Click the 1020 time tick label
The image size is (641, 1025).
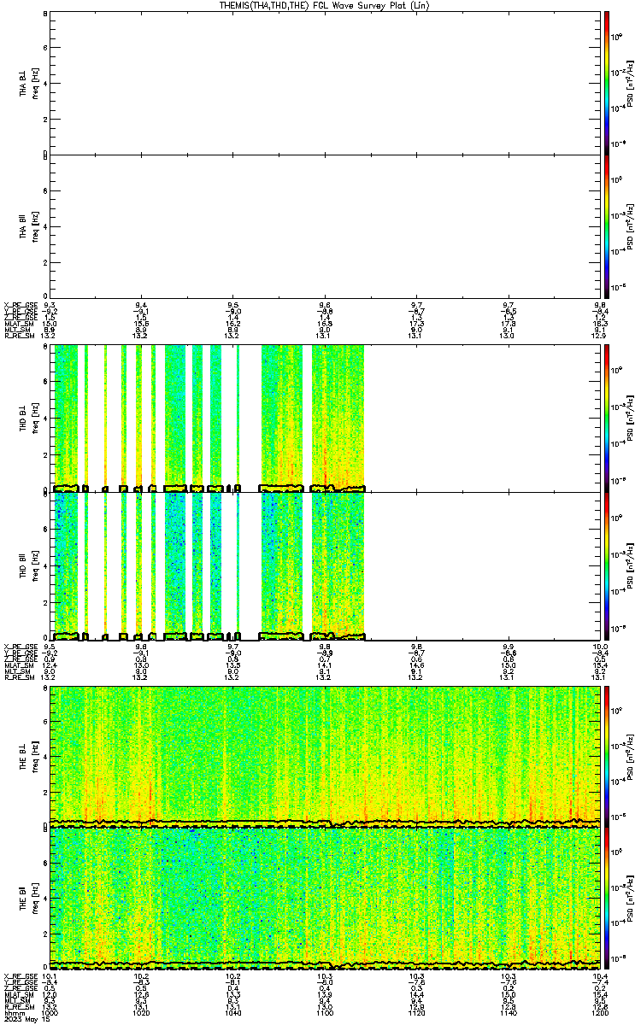[142, 1013]
